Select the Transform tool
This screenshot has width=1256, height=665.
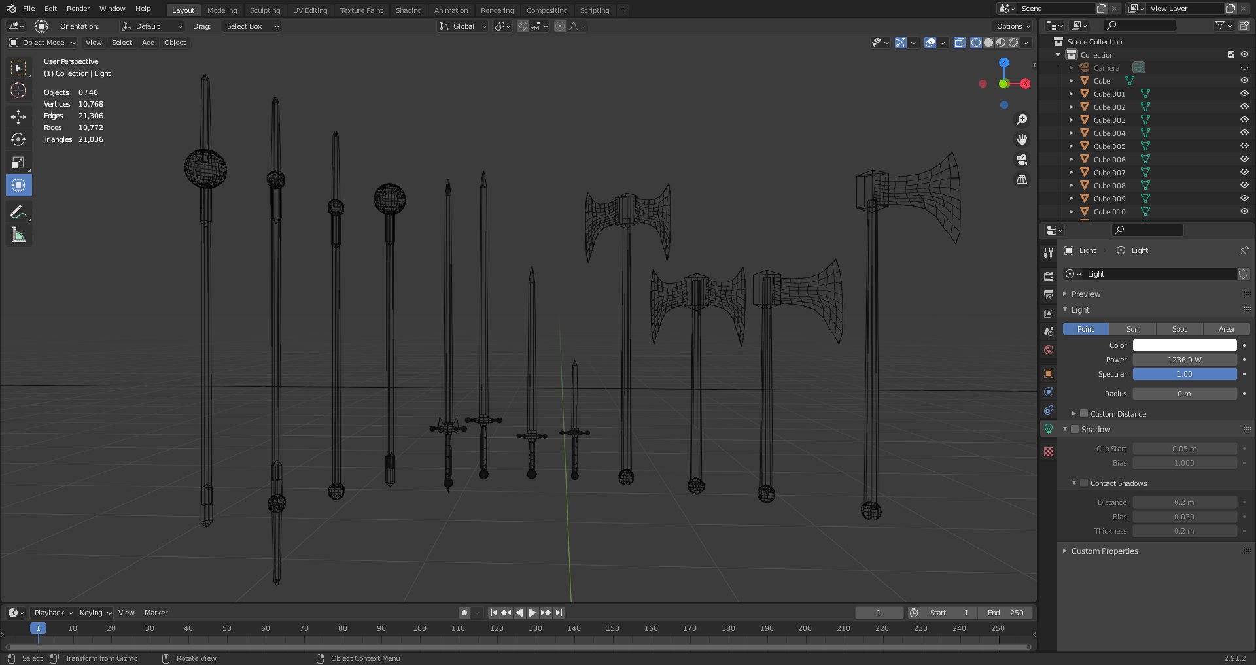point(18,185)
